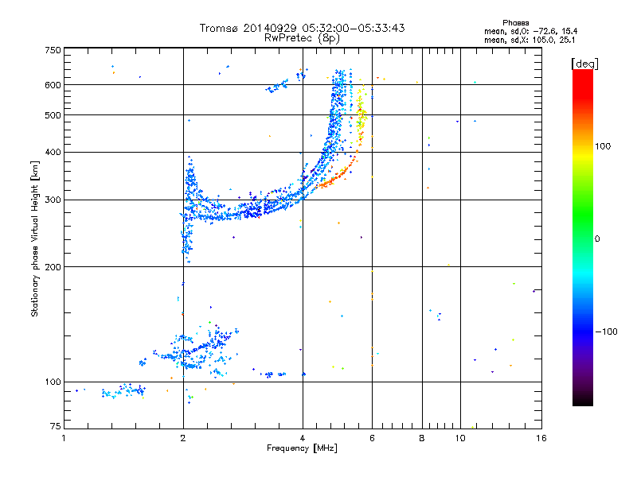637x477 pixels.
Task: Click the '[deg]' colorbar unit label
Action: pos(584,64)
